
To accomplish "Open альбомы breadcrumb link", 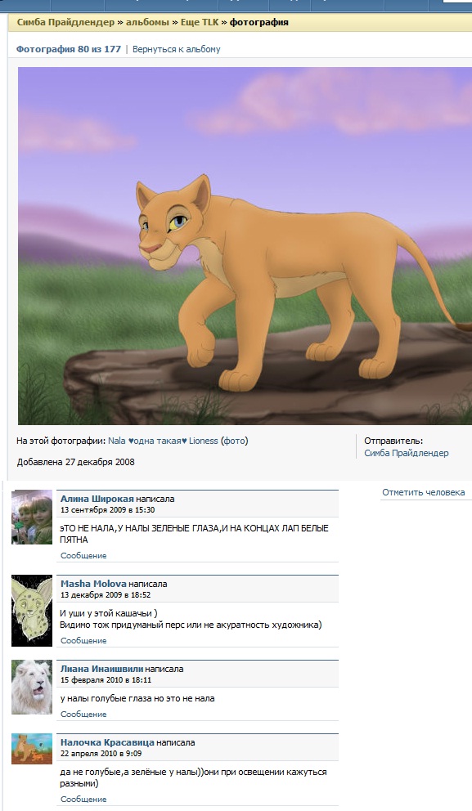I will (x=147, y=22).
